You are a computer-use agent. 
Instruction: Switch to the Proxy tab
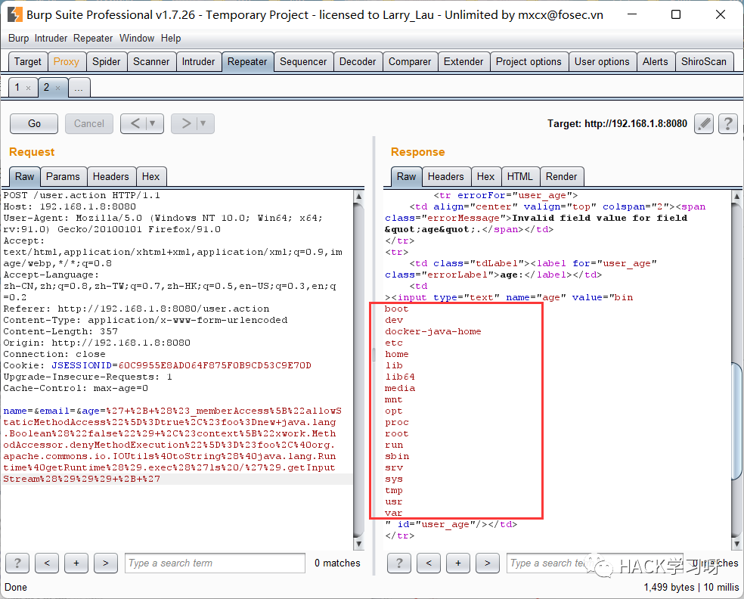tap(67, 62)
